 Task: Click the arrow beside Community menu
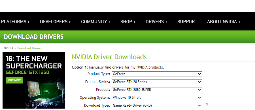(x=109, y=22)
